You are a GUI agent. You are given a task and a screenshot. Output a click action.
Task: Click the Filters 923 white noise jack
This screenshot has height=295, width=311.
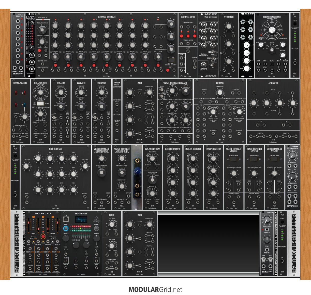pyautogui.click(x=107, y=263)
